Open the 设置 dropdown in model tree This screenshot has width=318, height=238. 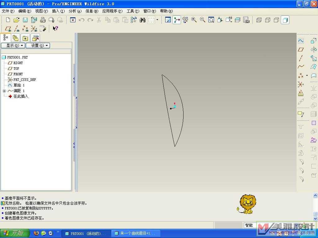pyautogui.click(x=38, y=46)
